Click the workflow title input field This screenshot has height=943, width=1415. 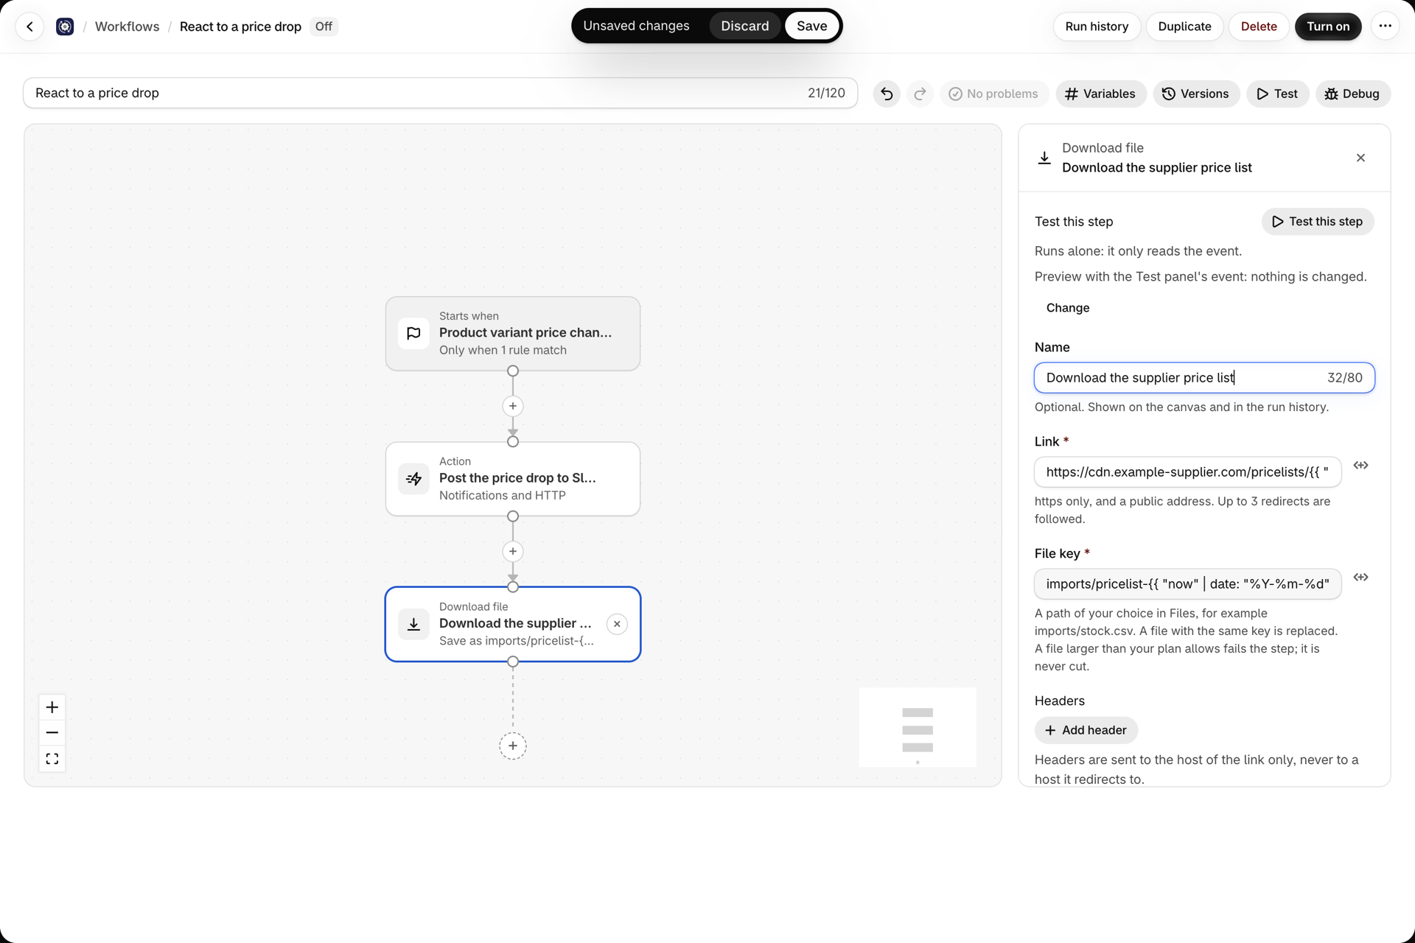point(440,93)
